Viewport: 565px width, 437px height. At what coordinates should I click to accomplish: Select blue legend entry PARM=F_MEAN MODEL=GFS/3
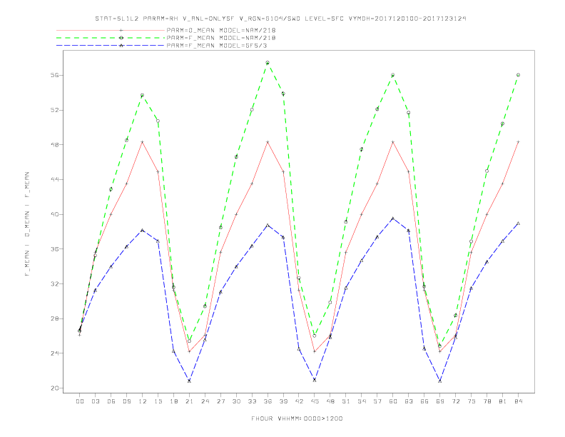[x=217, y=46]
